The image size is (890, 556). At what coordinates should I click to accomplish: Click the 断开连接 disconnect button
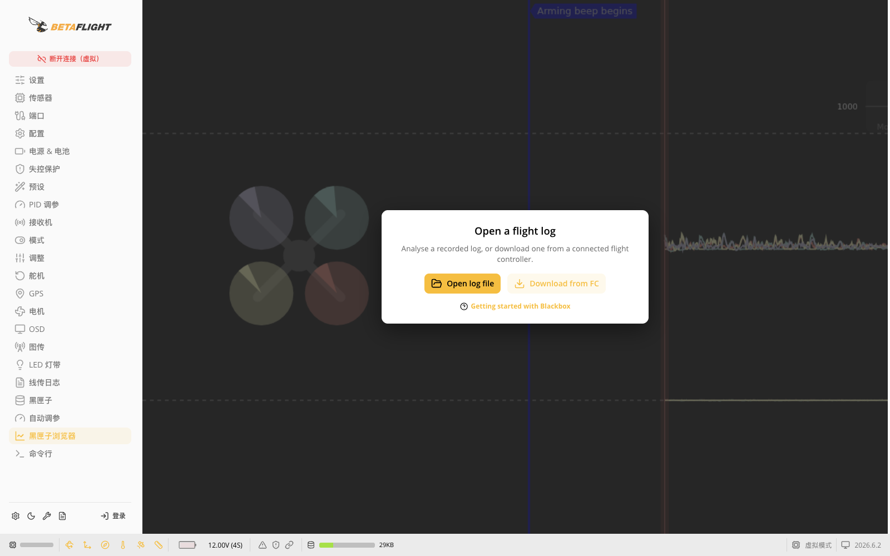pyautogui.click(x=70, y=59)
